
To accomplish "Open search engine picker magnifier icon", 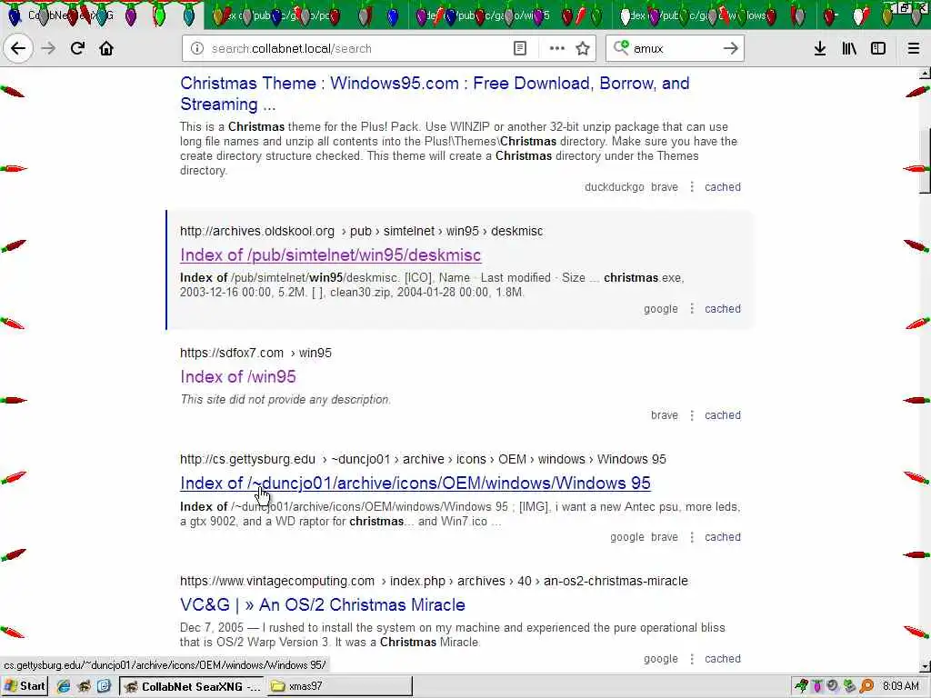I will coord(621,48).
